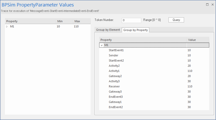Select the Gateway2 row
The image size is (216, 120).
[115, 76]
